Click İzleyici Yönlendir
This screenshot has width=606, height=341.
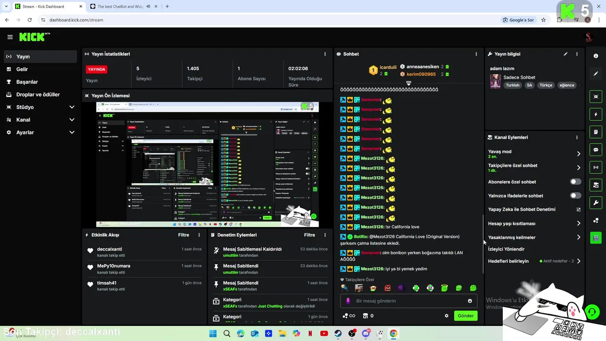(x=506, y=249)
